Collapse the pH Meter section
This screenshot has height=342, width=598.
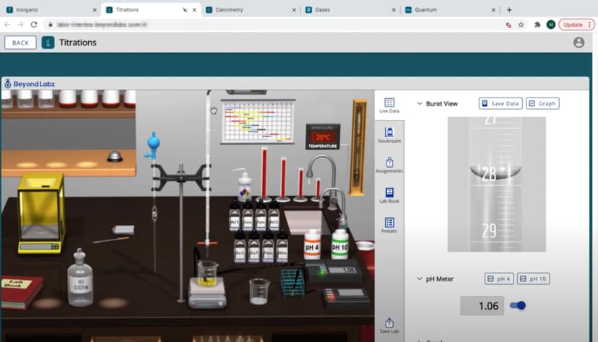tap(419, 279)
